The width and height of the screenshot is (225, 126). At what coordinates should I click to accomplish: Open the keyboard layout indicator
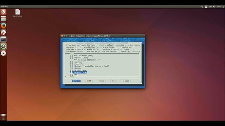pos(206,7)
